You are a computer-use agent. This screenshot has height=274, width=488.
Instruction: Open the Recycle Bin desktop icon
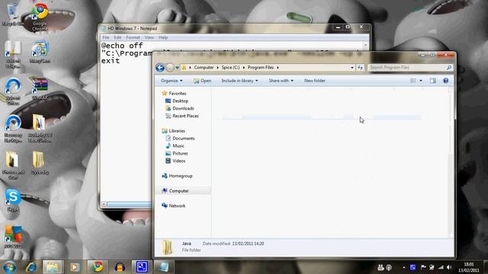[12, 14]
